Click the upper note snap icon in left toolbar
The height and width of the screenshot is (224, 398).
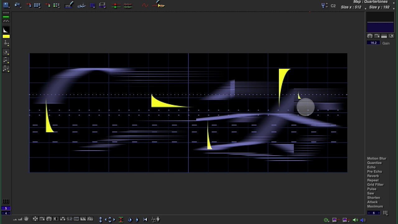(6, 60)
